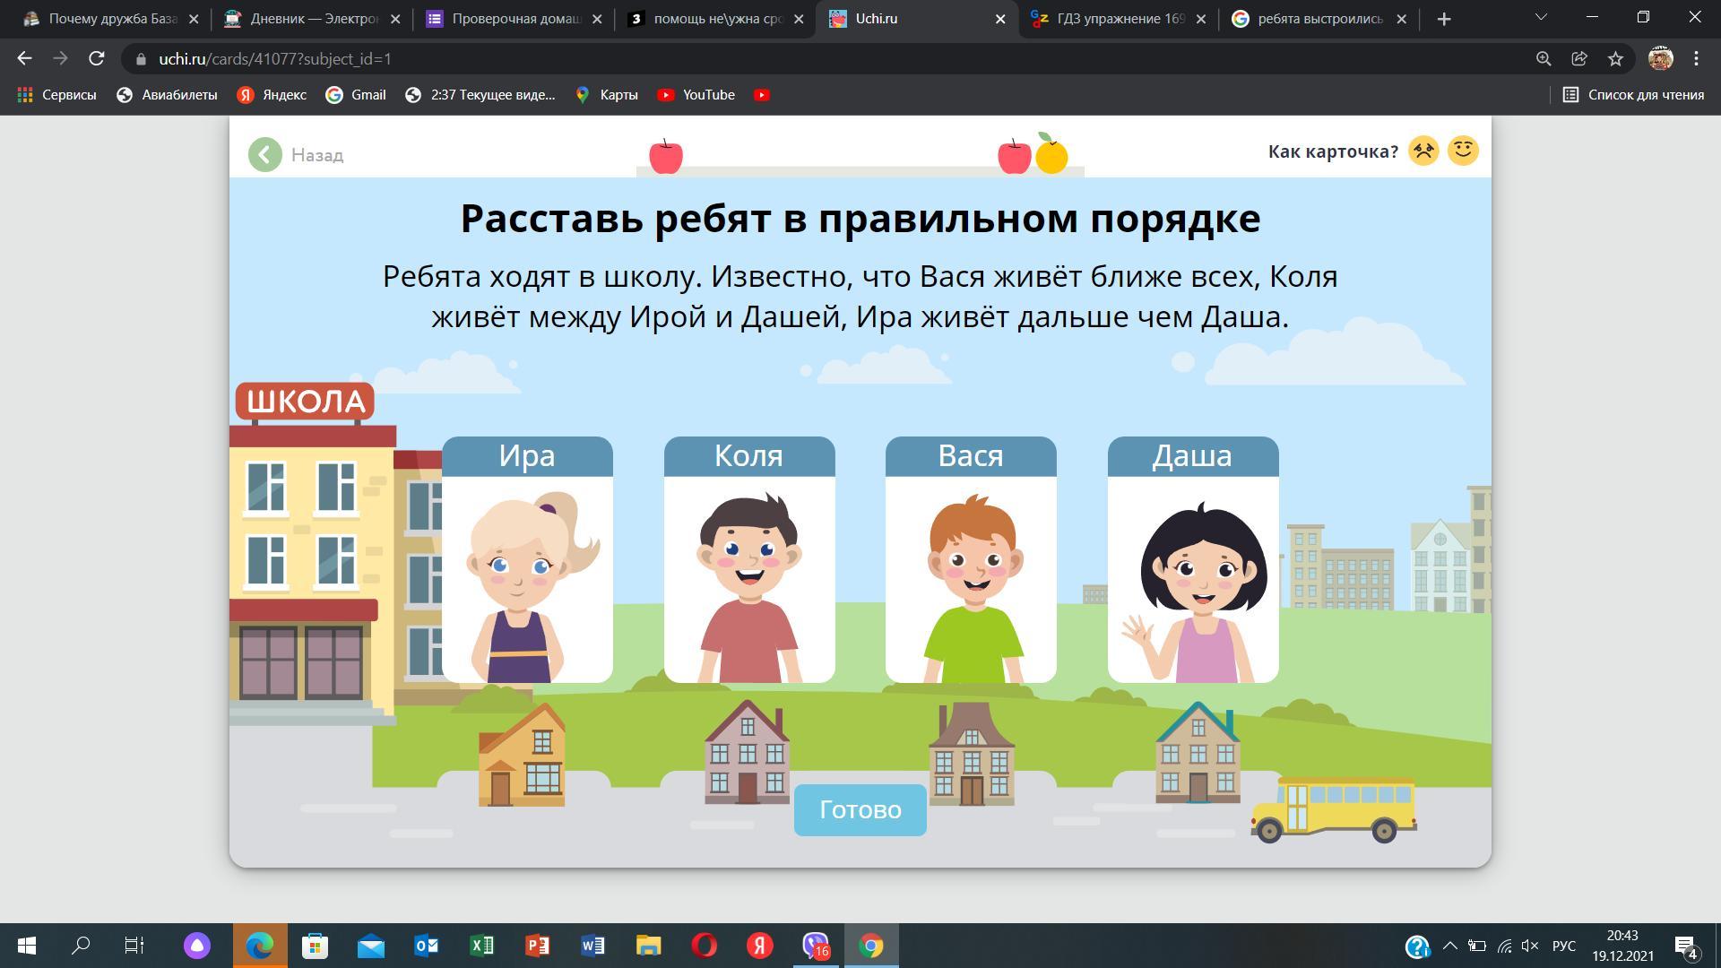Toggle the РУС language indicator
This screenshot has width=1721, height=968.
tap(1564, 946)
